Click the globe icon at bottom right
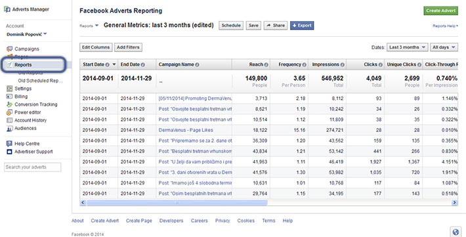466x237 pixels. click(455, 232)
